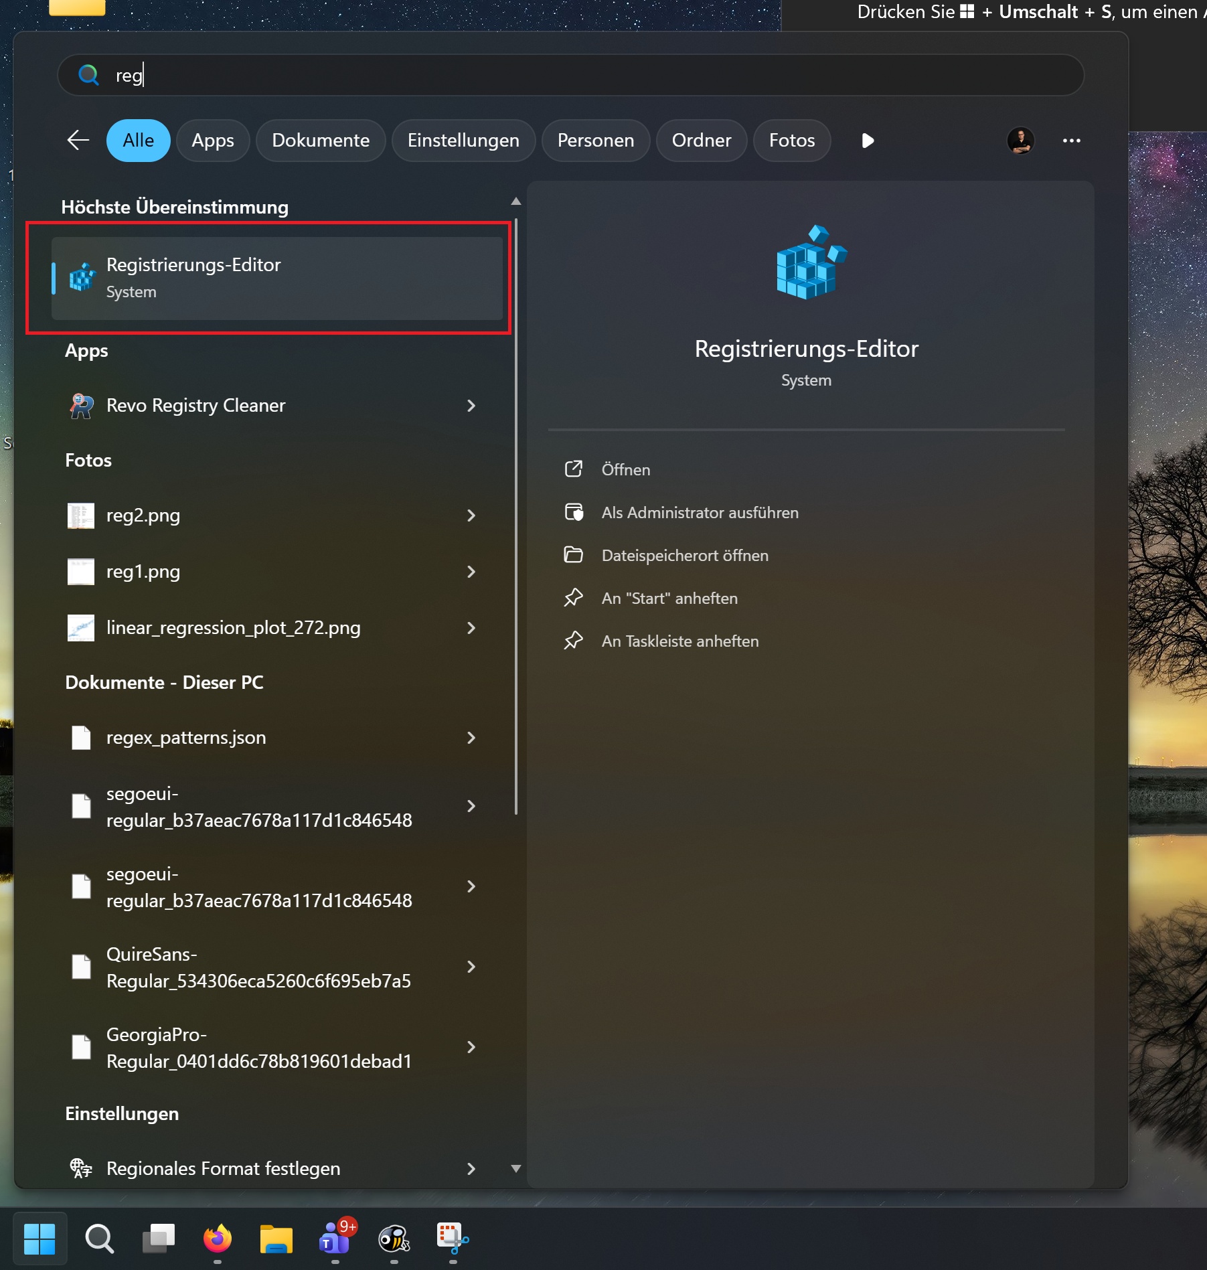Open the Registrierungs-Editor best match result
Image resolution: width=1207 pixels, height=1270 pixels.
(277, 278)
